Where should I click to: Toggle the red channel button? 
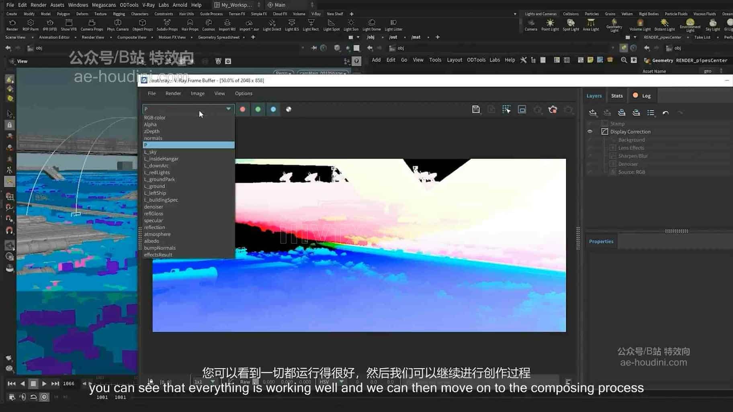pyautogui.click(x=242, y=109)
